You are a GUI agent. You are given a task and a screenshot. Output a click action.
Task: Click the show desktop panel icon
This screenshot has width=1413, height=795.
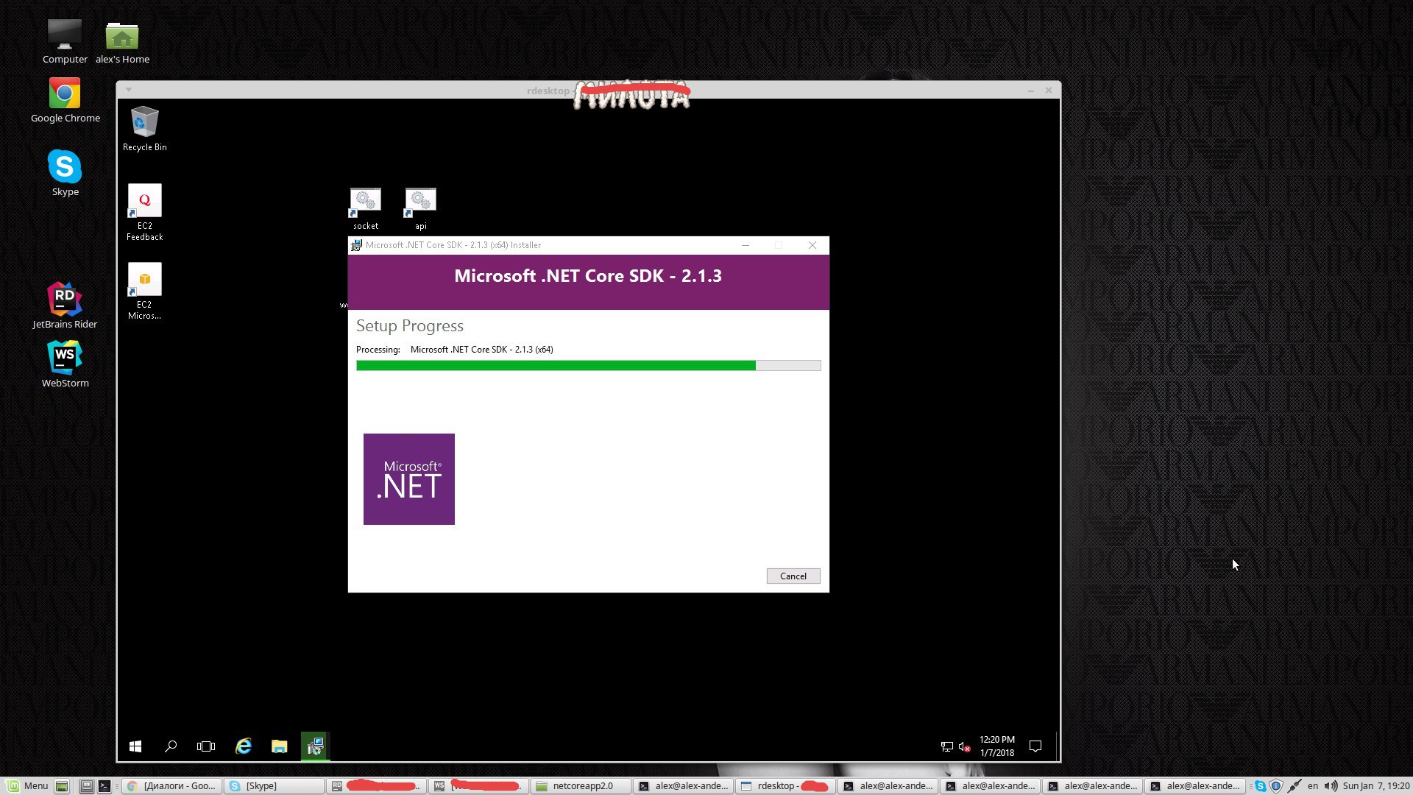(62, 785)
